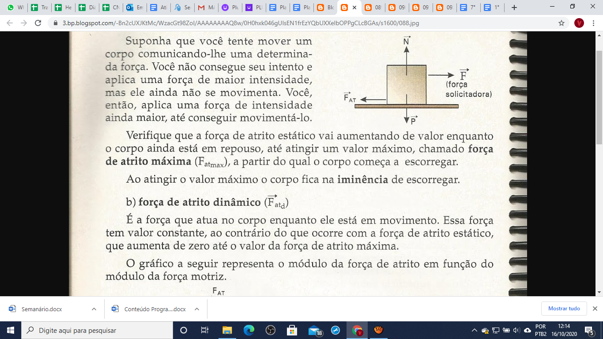Open the orange glove taskbar app

[x=378, y=330]
